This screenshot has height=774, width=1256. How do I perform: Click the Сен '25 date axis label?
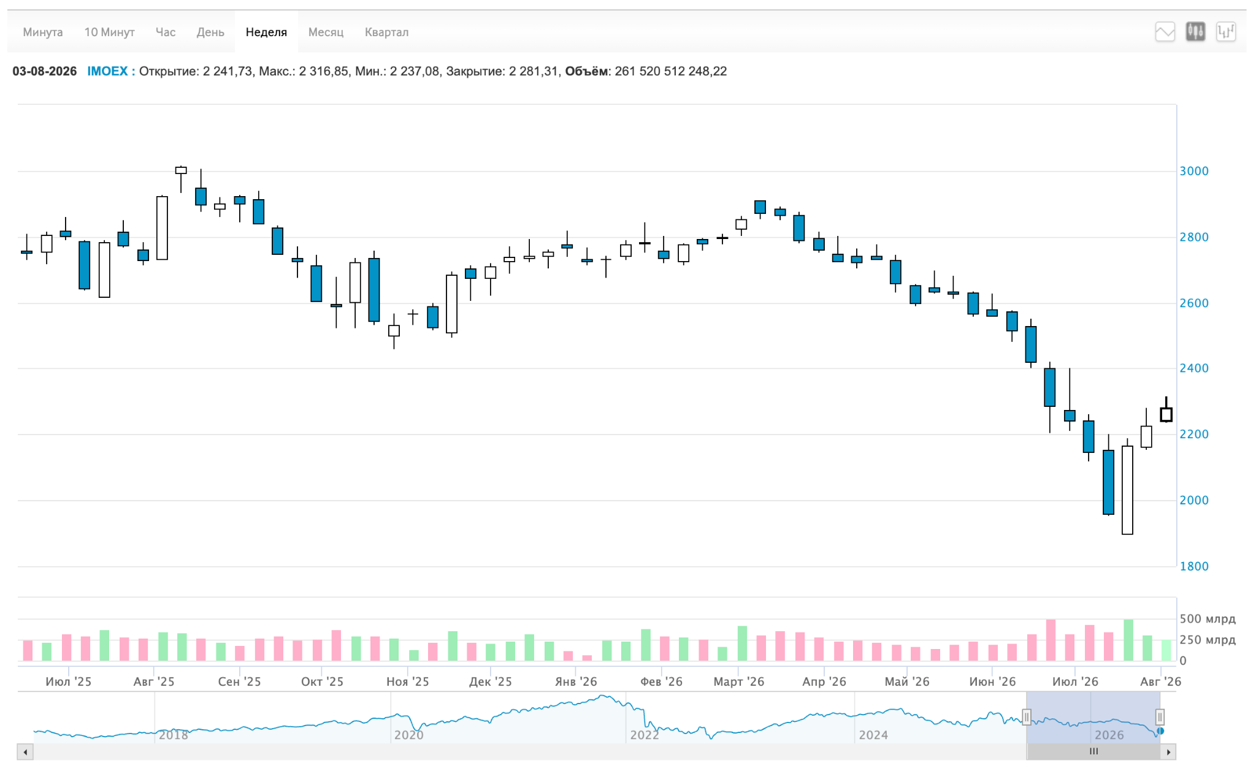pos(239,681)
